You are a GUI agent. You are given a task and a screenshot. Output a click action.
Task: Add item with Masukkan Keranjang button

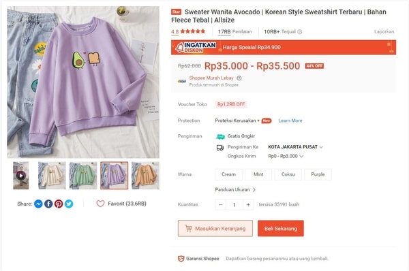click(x=215, y=229)
